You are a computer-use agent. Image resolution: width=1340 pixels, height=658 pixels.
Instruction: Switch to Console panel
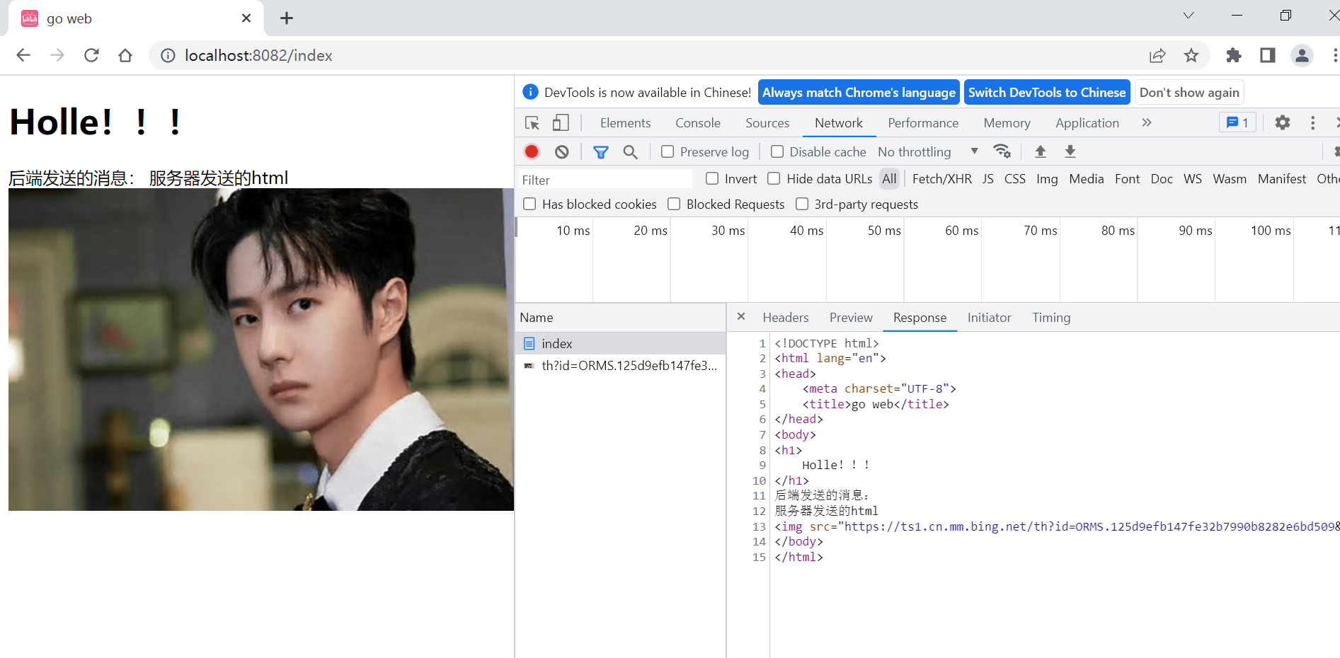[697, 123]
